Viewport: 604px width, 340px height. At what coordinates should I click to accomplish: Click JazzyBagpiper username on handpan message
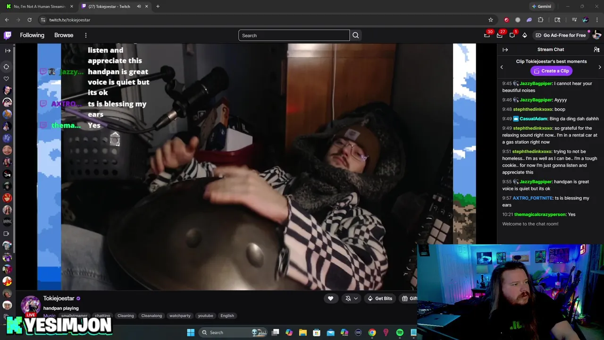pyautogui.click(x=536, y=182)
